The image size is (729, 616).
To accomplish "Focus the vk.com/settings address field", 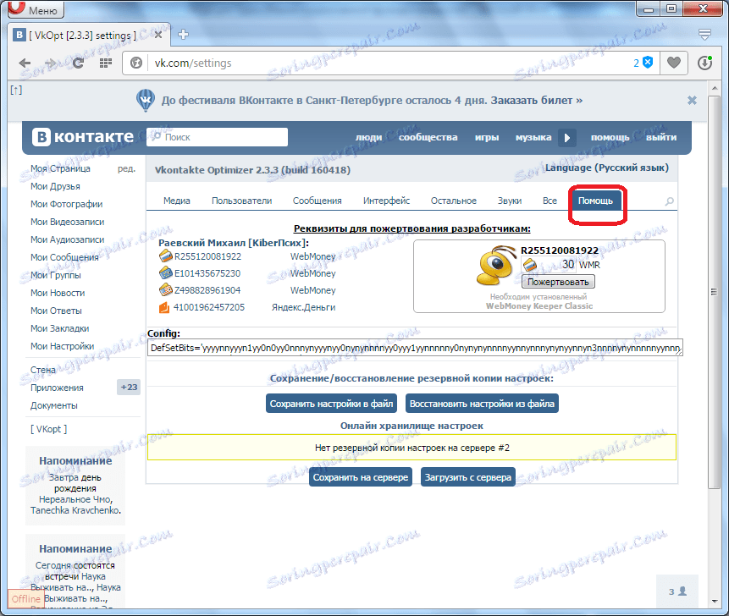I will click(389, 63).
